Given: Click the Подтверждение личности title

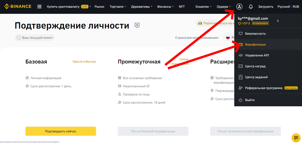Looking at the screenshot, I should [72, 26].
